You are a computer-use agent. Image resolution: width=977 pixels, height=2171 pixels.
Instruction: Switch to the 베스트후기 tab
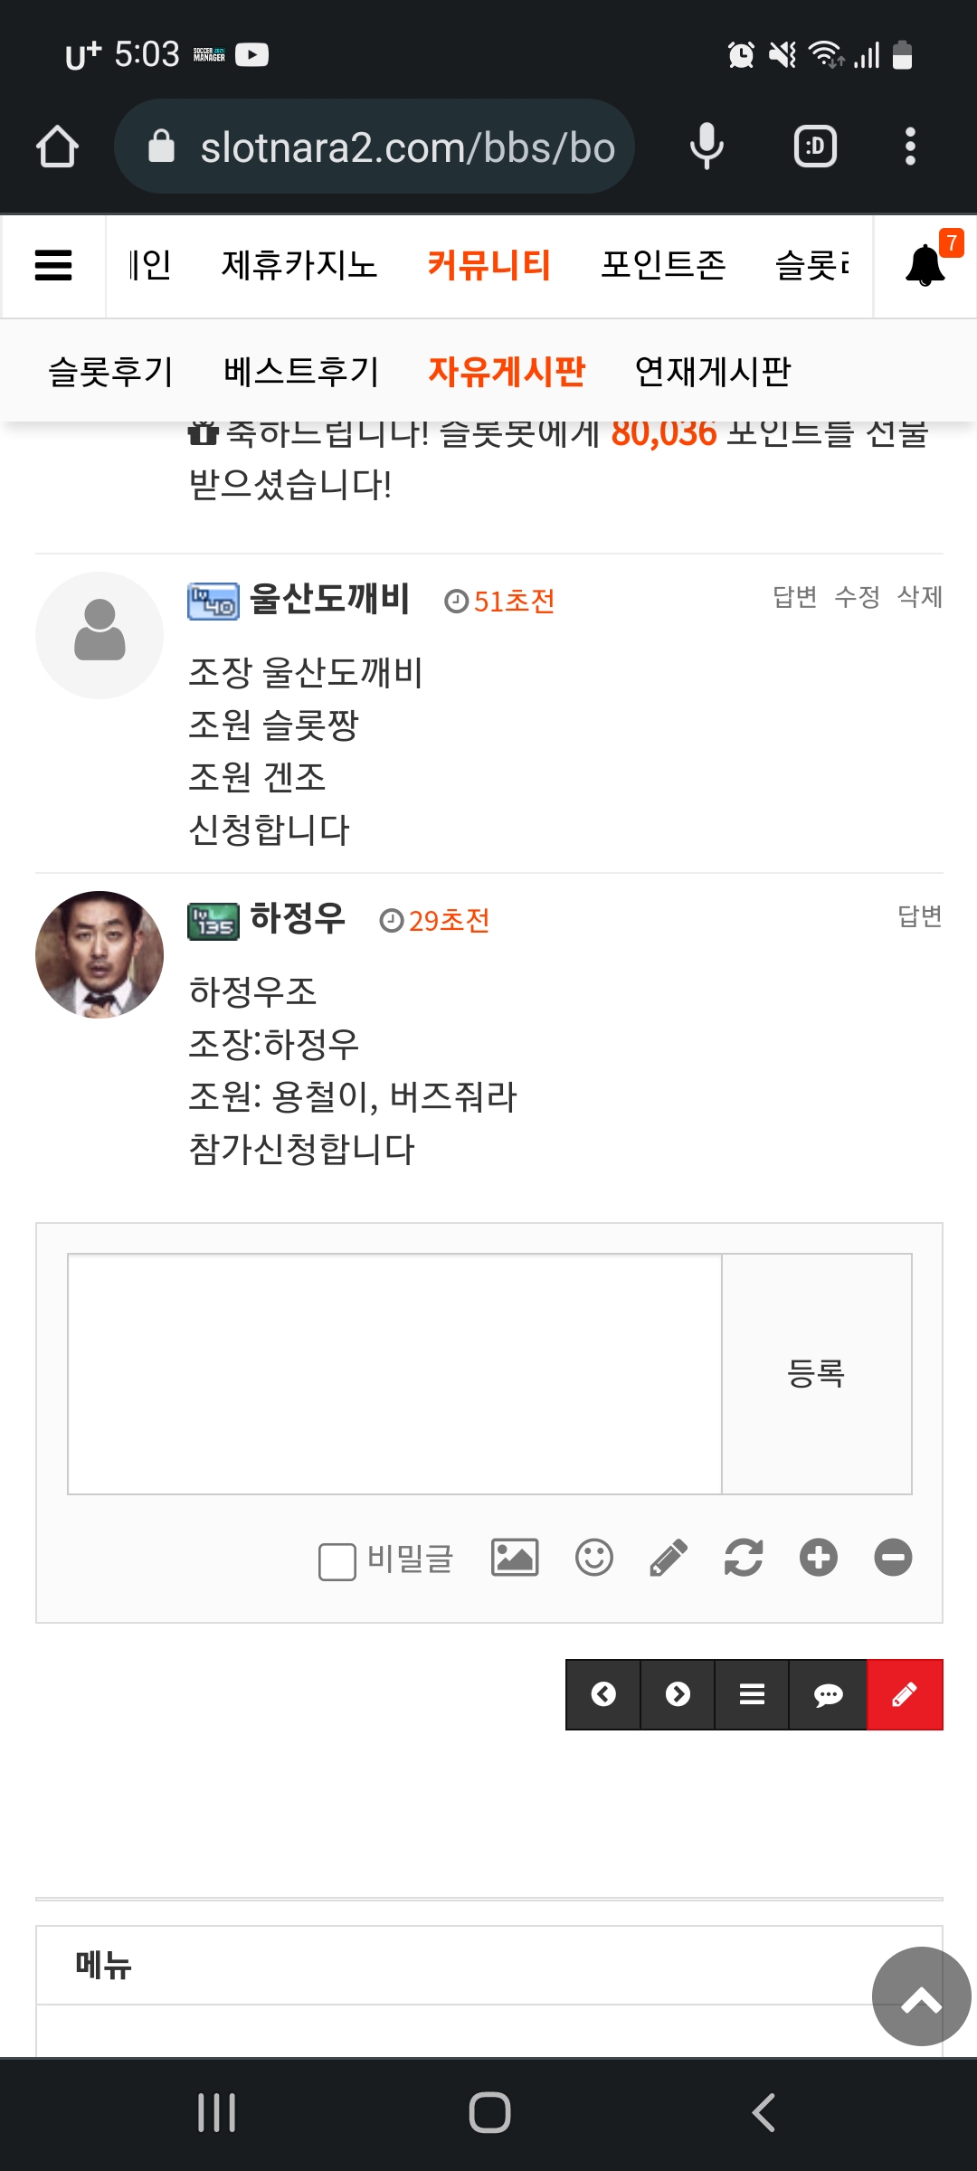coord(301,371)
